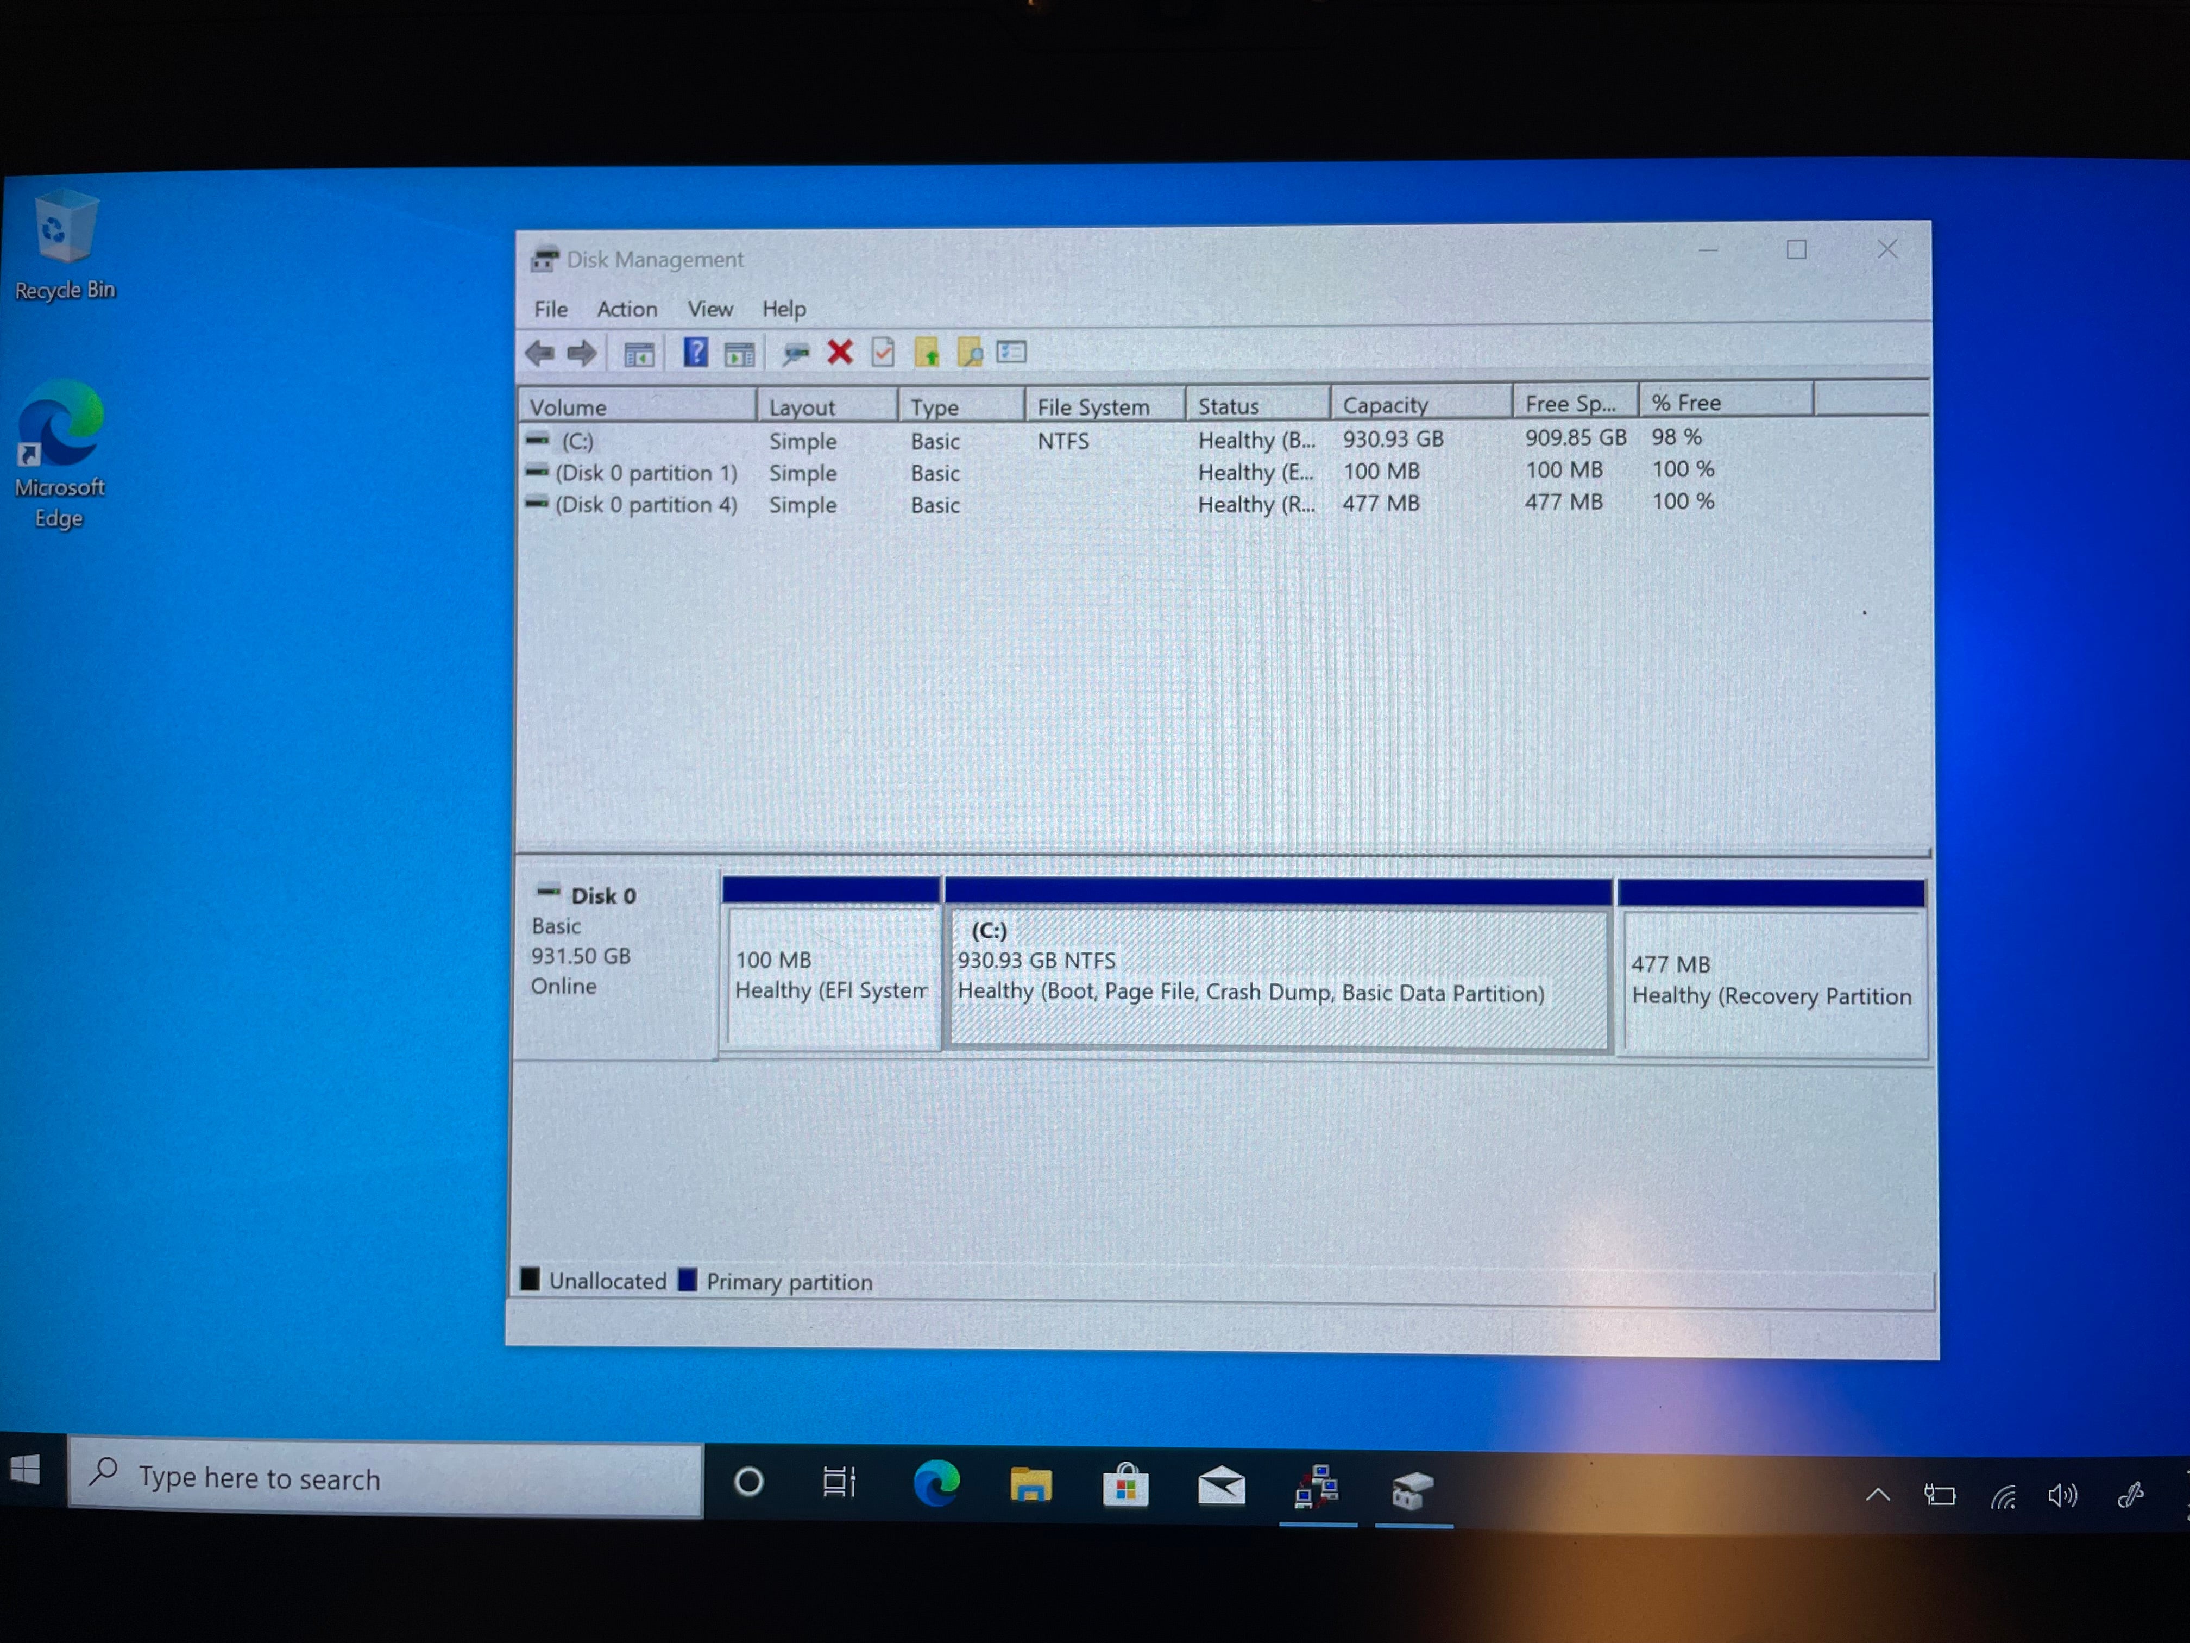The height and width of the screenshot is (1643, 2190).
Task: Sort by the Free Sp... column header
Action: tap(1576, 402)
